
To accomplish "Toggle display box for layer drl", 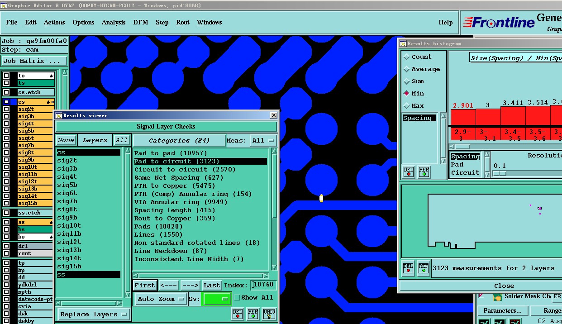I will pos(6,246).
